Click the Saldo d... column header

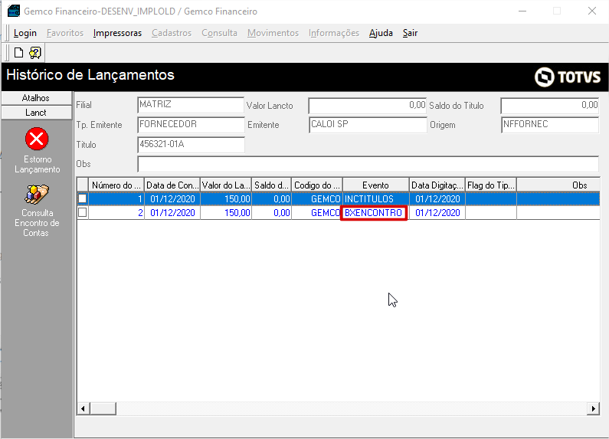271,185
